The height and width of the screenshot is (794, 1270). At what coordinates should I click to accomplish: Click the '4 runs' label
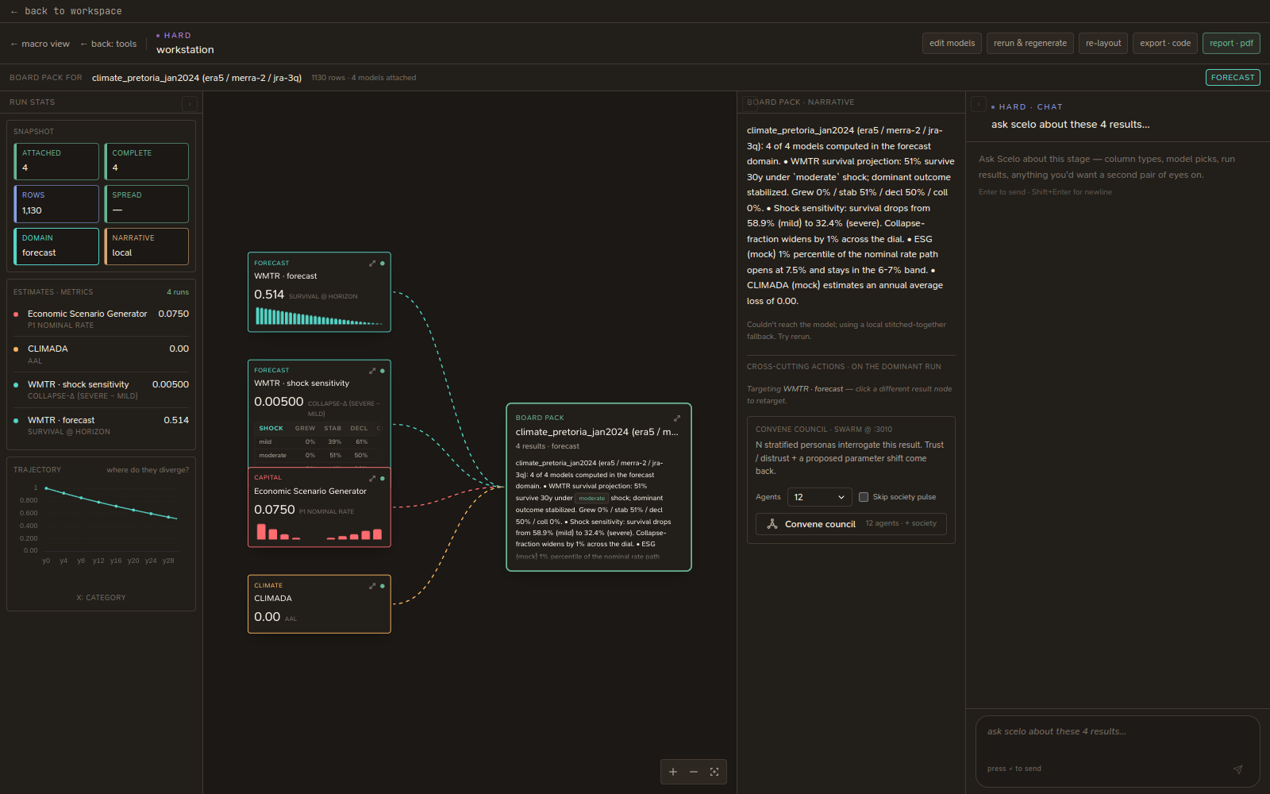[178, 292]
